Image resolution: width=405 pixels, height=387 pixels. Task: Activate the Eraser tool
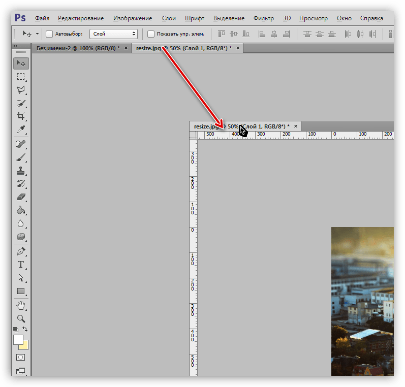pyautogui.click(x=21, y=197)
